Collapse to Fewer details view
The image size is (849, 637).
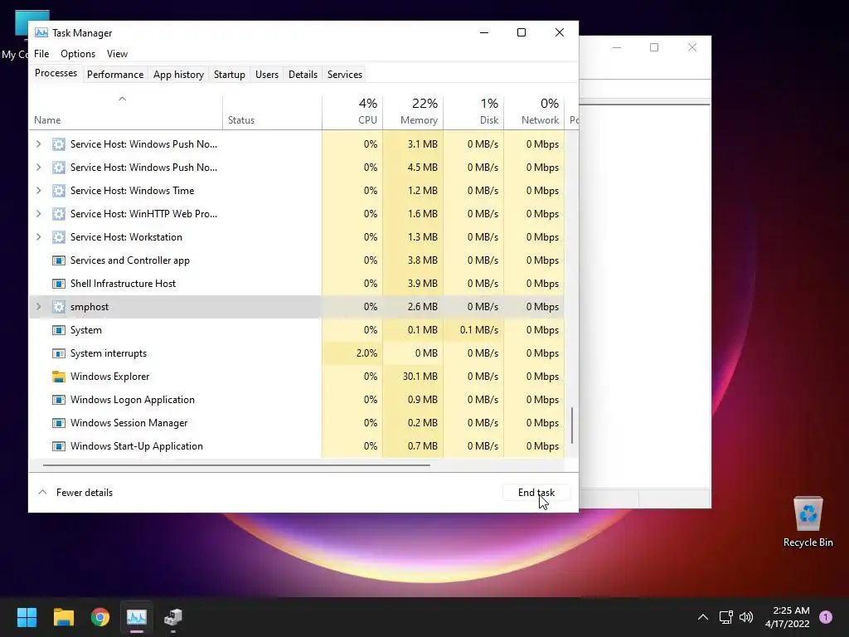(75, 493)
